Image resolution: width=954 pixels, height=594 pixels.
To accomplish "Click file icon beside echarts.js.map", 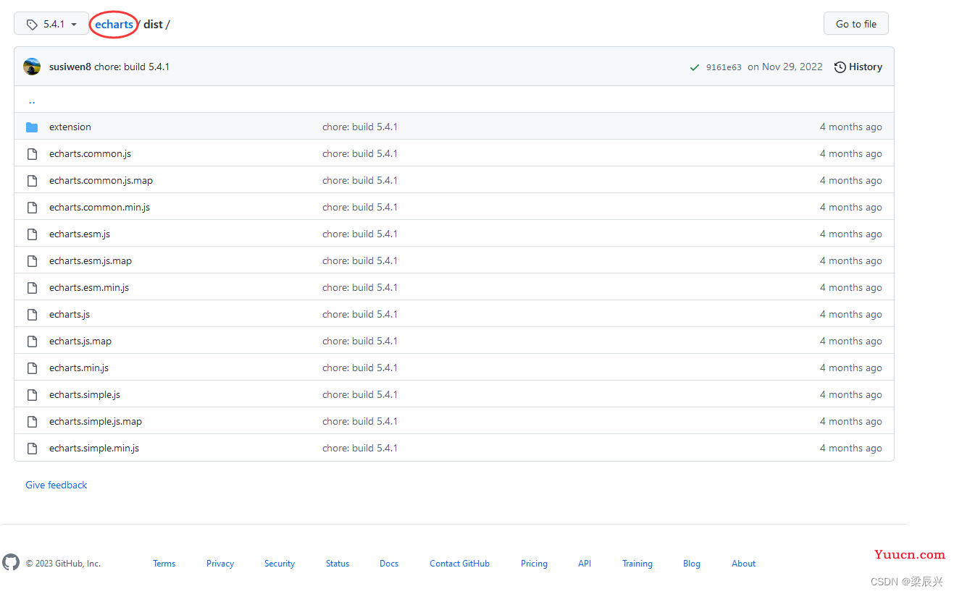I will [x=32, y=341].
